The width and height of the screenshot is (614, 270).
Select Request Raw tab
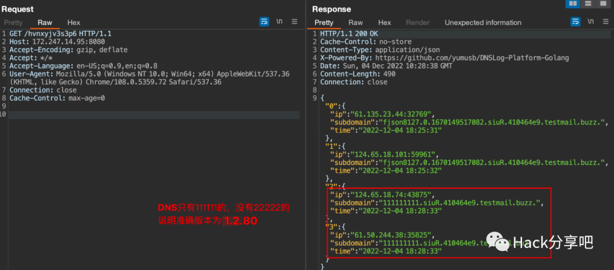pos(45,23)
